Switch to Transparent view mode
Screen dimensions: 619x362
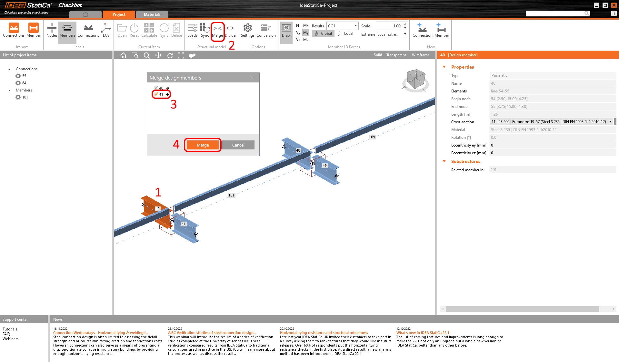(396, 55)
